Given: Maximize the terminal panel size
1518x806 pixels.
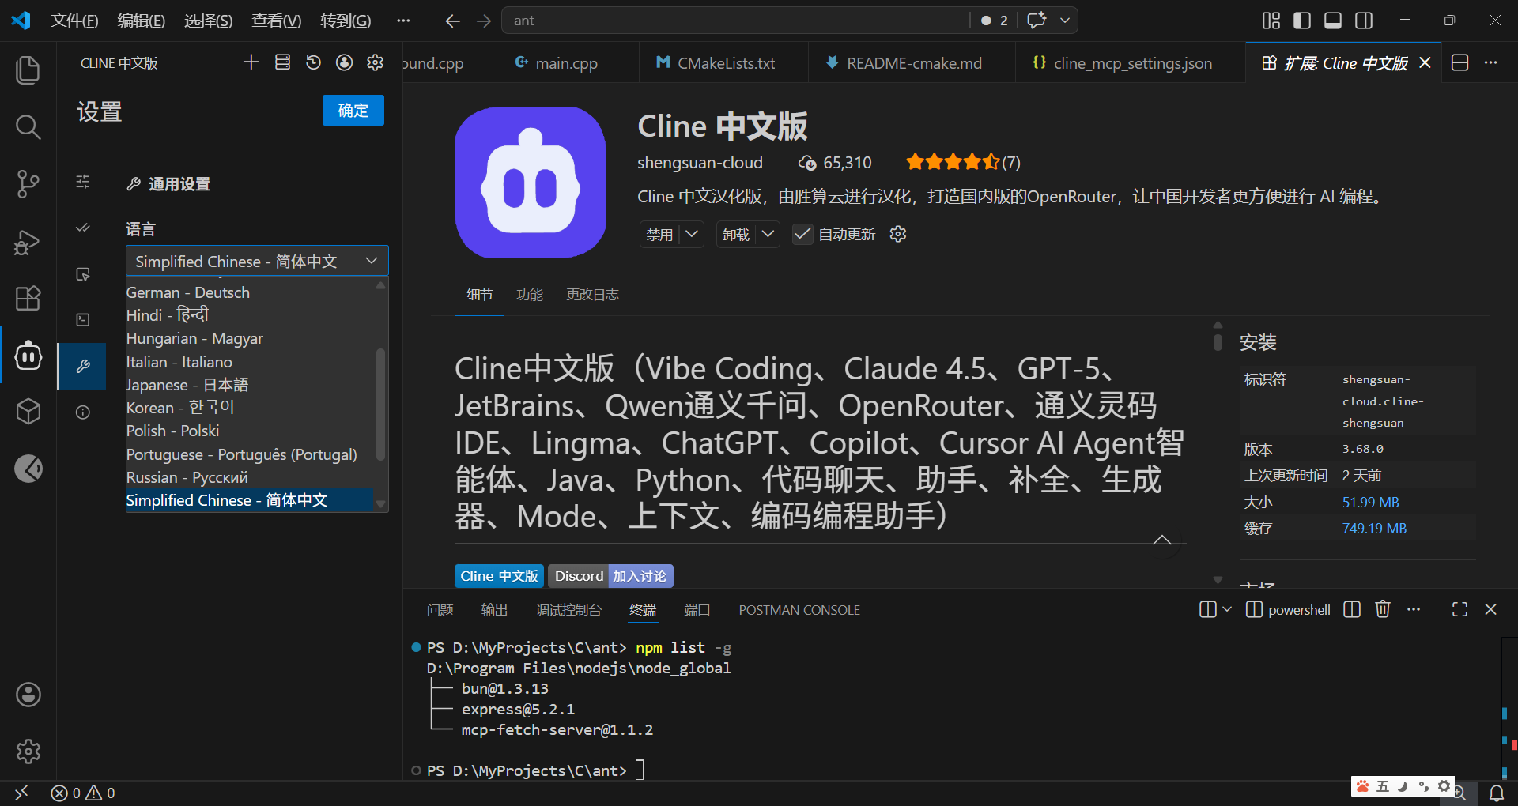Looking at the screenshot, I should pyautogui.click(x=1459, y=609).
